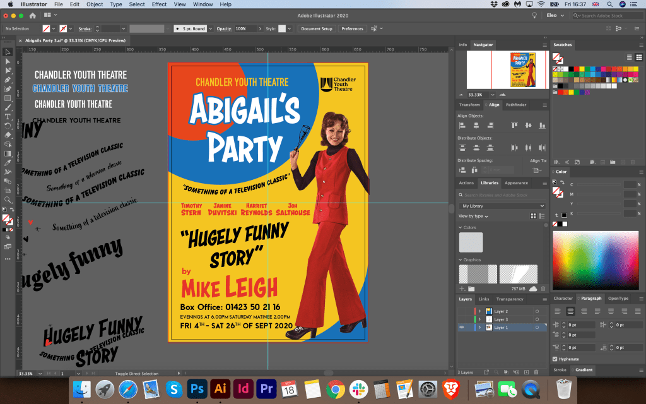The image size is (646, 404).
Task: Select the Type tool in toolbar
Action: tap(8, 117)
